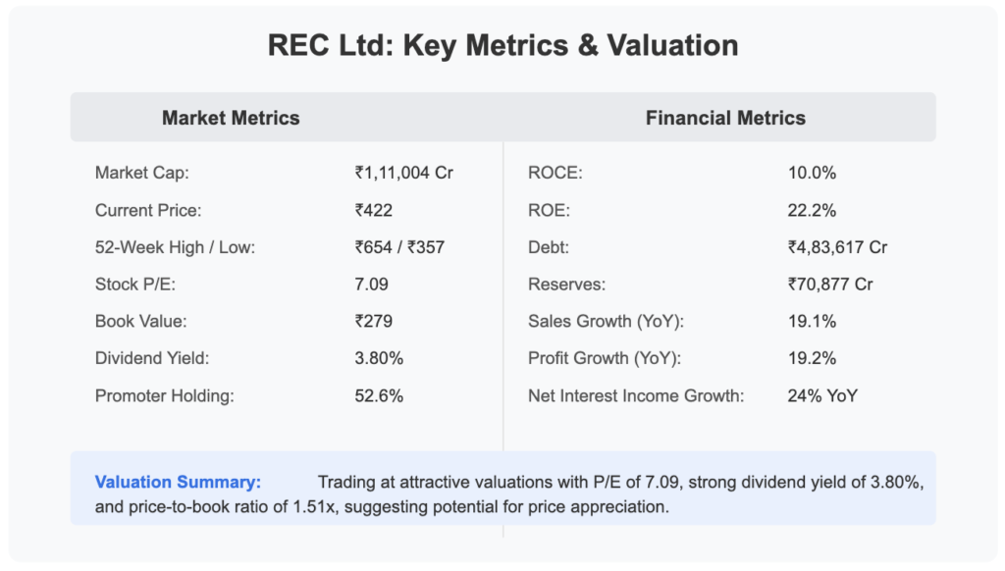Click the summary sentence starting 'Trading at attractive valuations'

point(509,494)
